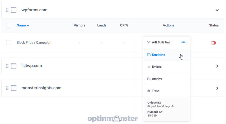Click the Unique ID label
This screenshot has height=124, width=226.
(154, 103)
